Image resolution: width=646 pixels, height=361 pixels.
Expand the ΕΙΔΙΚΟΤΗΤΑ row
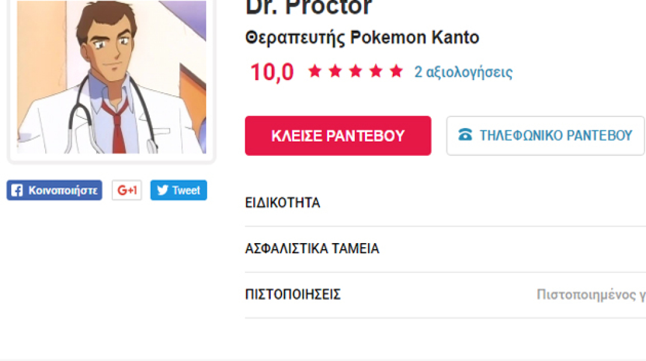click(x=283, y=203)
